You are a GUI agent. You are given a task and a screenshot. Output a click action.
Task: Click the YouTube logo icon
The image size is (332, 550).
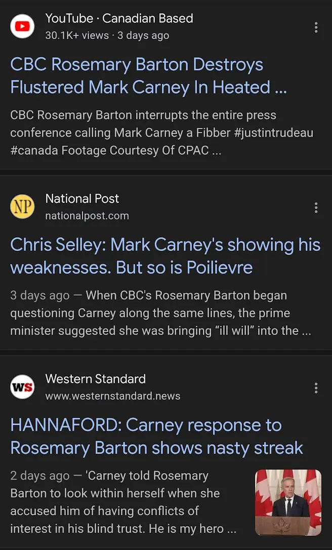tap(22, 26)
